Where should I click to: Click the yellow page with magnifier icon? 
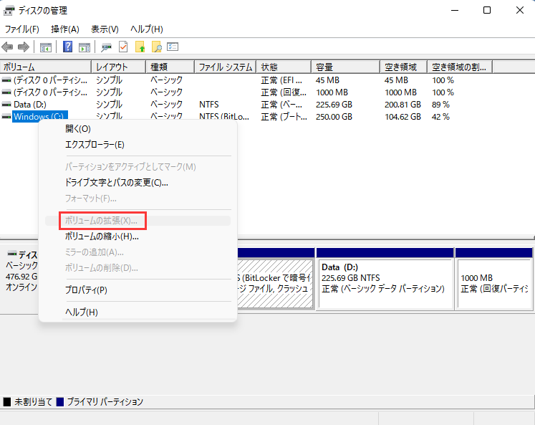156,47
